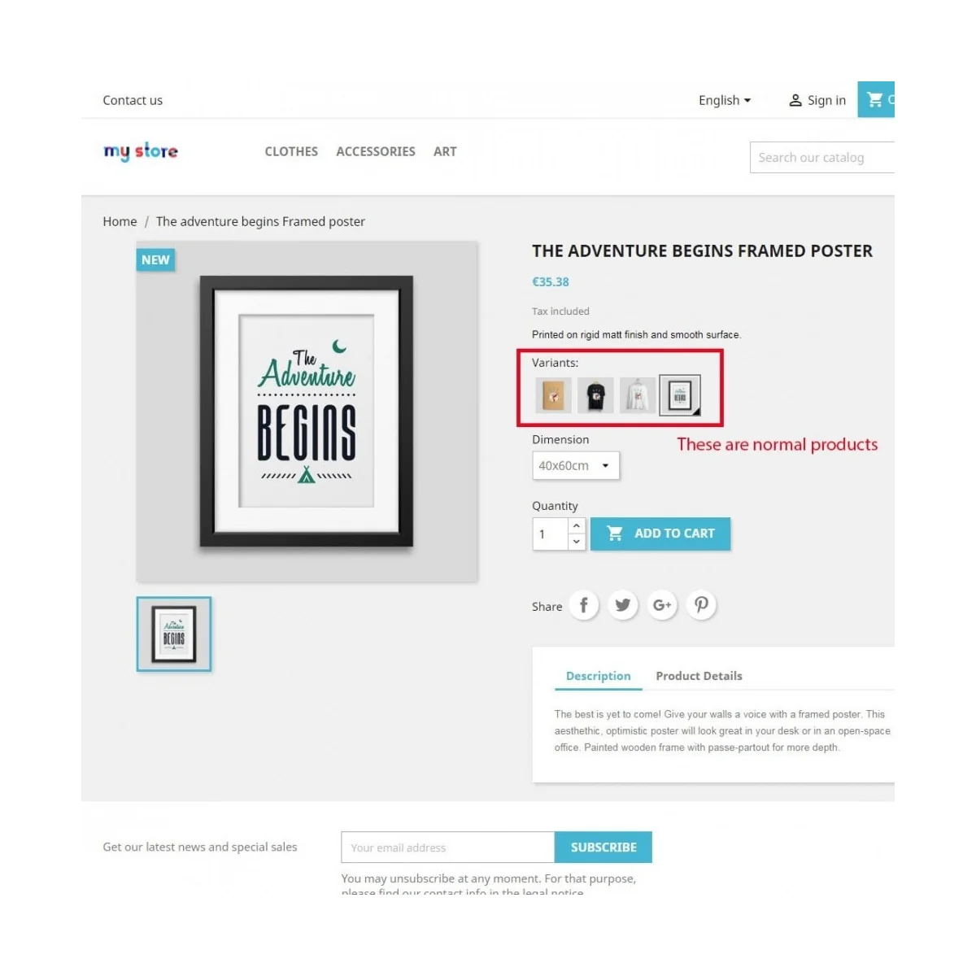This screenshot has width=976, height=976.
Task: Click the Add to Cart button
Action: click(660, 534)
